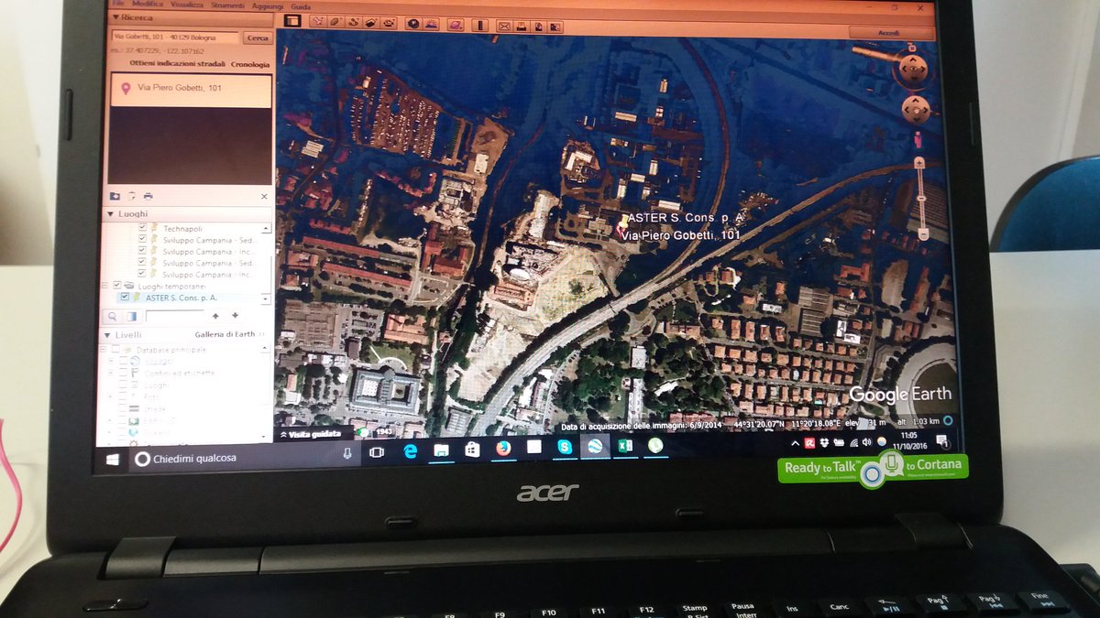Click the Accedi sign-in button
Viewport: 1100px width, 618px height.
pos(888,33)
